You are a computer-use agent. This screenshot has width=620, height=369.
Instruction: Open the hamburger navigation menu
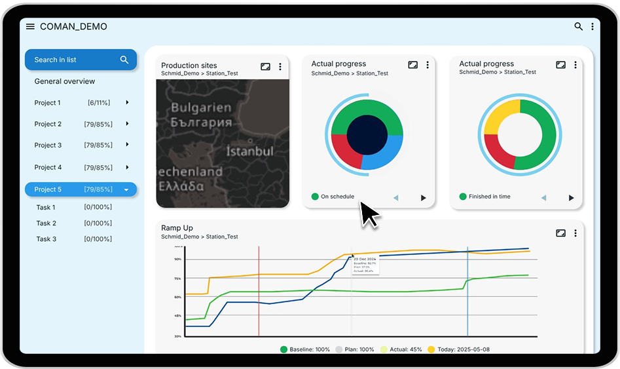click(x=30, y=27)
